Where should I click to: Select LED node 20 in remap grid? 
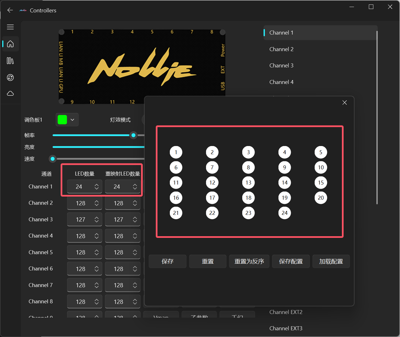[x=321, y=198]
